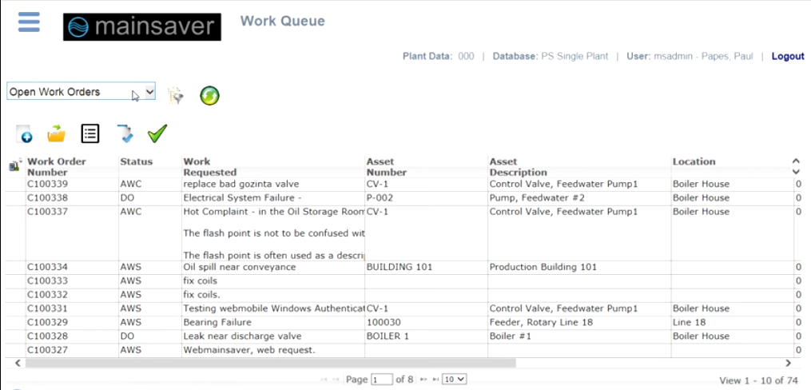
Task: Select work order C100331
Action: tap(48, 308)
